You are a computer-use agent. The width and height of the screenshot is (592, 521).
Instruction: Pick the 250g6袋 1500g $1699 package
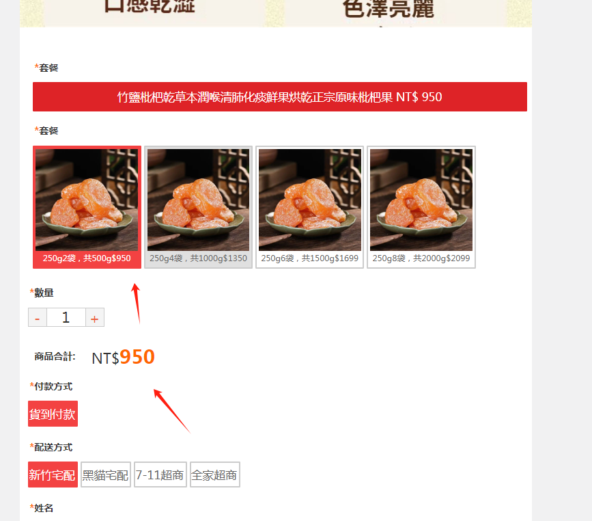pos(309,207)
